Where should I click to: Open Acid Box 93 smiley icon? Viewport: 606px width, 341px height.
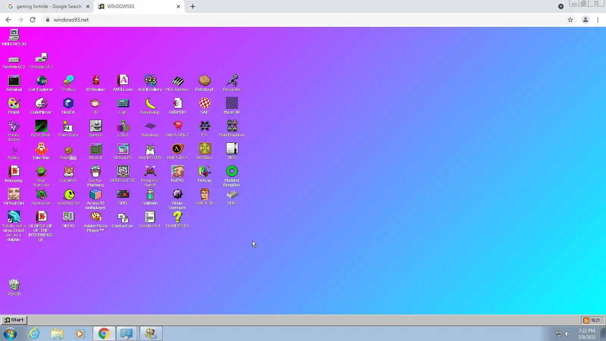tap(68, 197)
